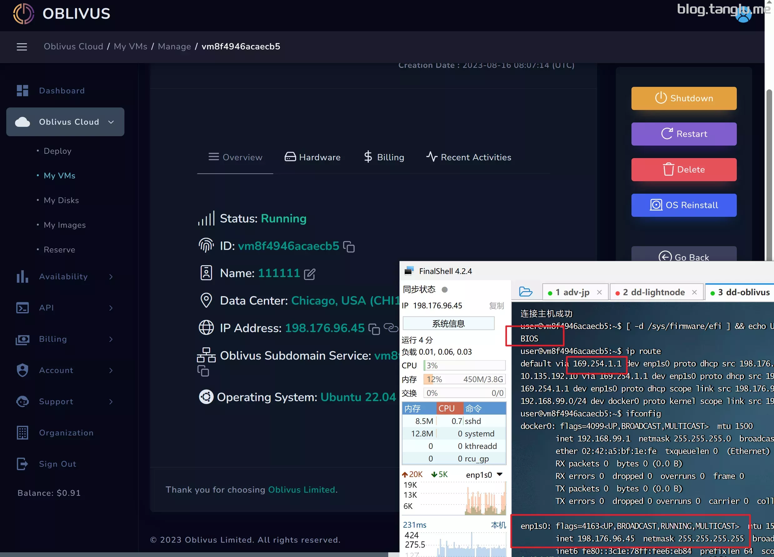Open Reserve in the sidebar

[59, 250]
